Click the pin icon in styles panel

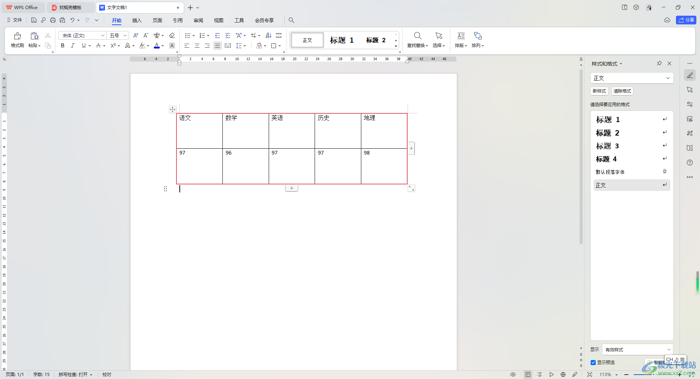[659, 63]
